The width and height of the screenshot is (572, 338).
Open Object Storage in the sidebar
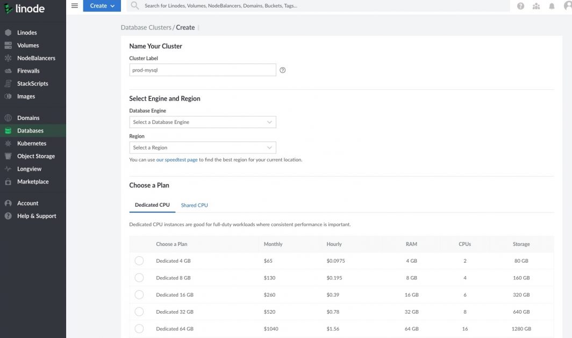(36, 156)
